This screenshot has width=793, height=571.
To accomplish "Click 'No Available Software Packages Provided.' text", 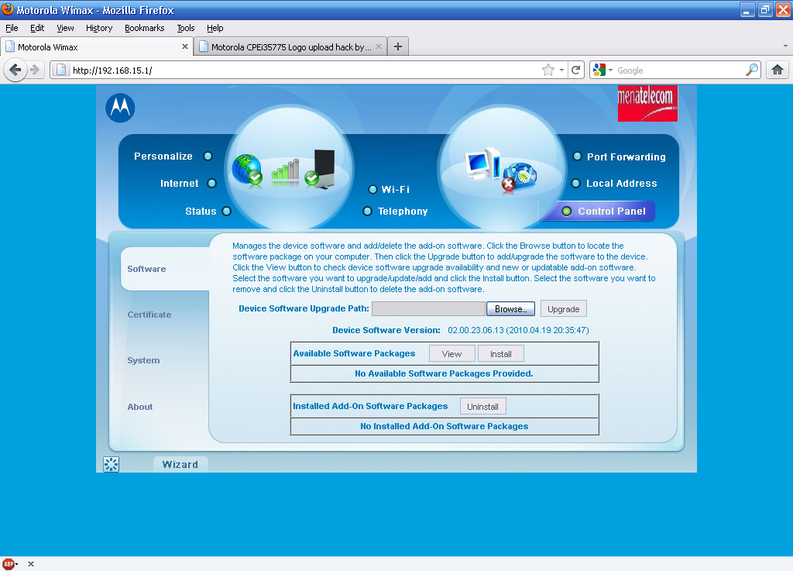I will 444,373.
